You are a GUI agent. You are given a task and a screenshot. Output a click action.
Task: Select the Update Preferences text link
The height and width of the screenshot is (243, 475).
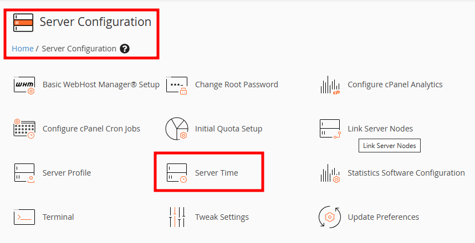[383, 217]
